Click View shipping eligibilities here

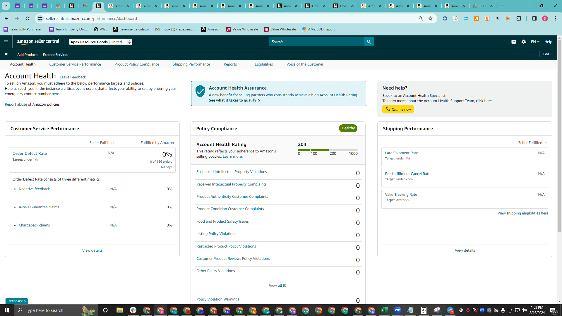(x=523, y=213)
